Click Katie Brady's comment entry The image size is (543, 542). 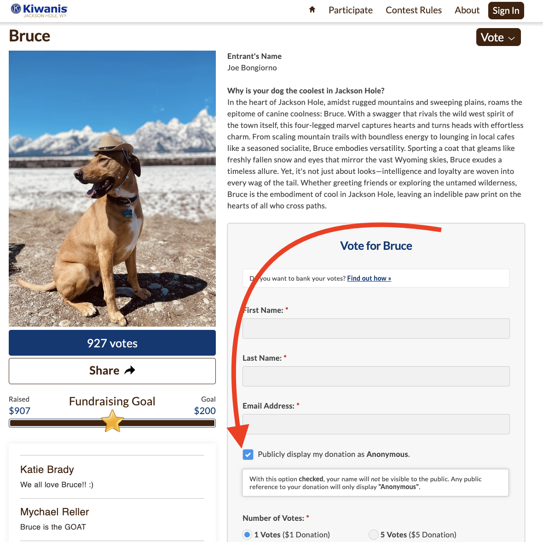click(112, 477)
